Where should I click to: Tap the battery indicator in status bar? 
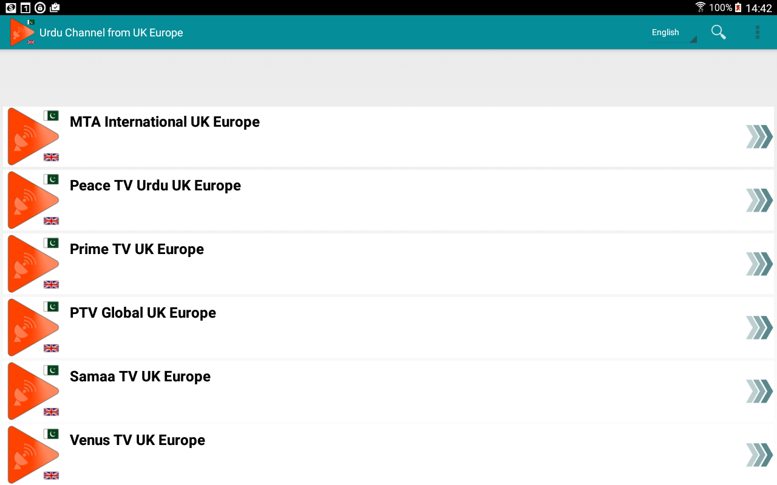[738, 7]
